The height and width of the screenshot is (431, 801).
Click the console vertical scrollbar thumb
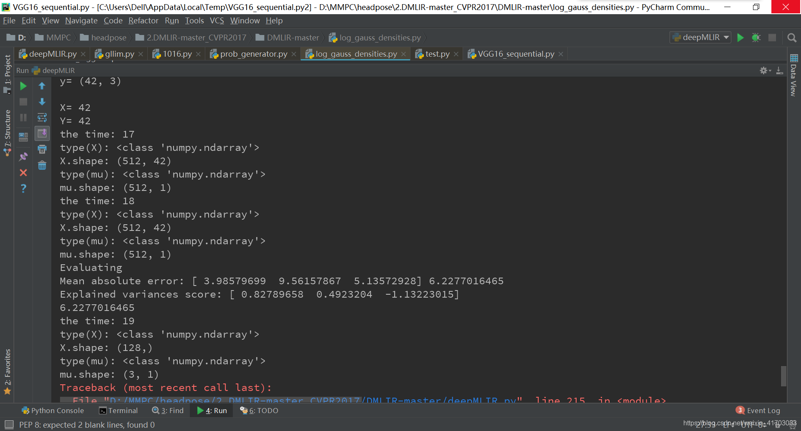[783, 376]
